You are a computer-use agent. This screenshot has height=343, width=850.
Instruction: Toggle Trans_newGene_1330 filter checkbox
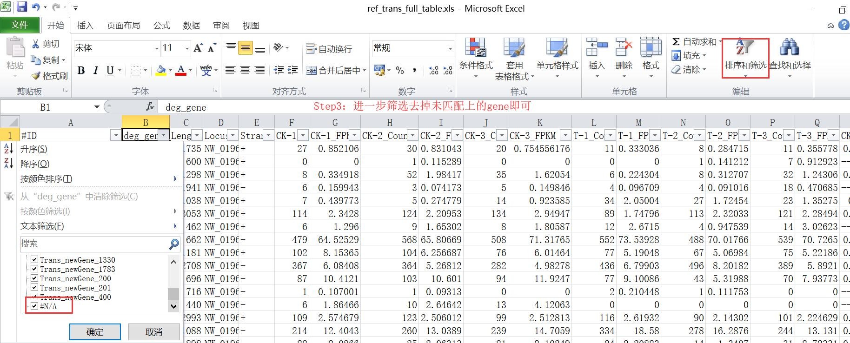34,259
